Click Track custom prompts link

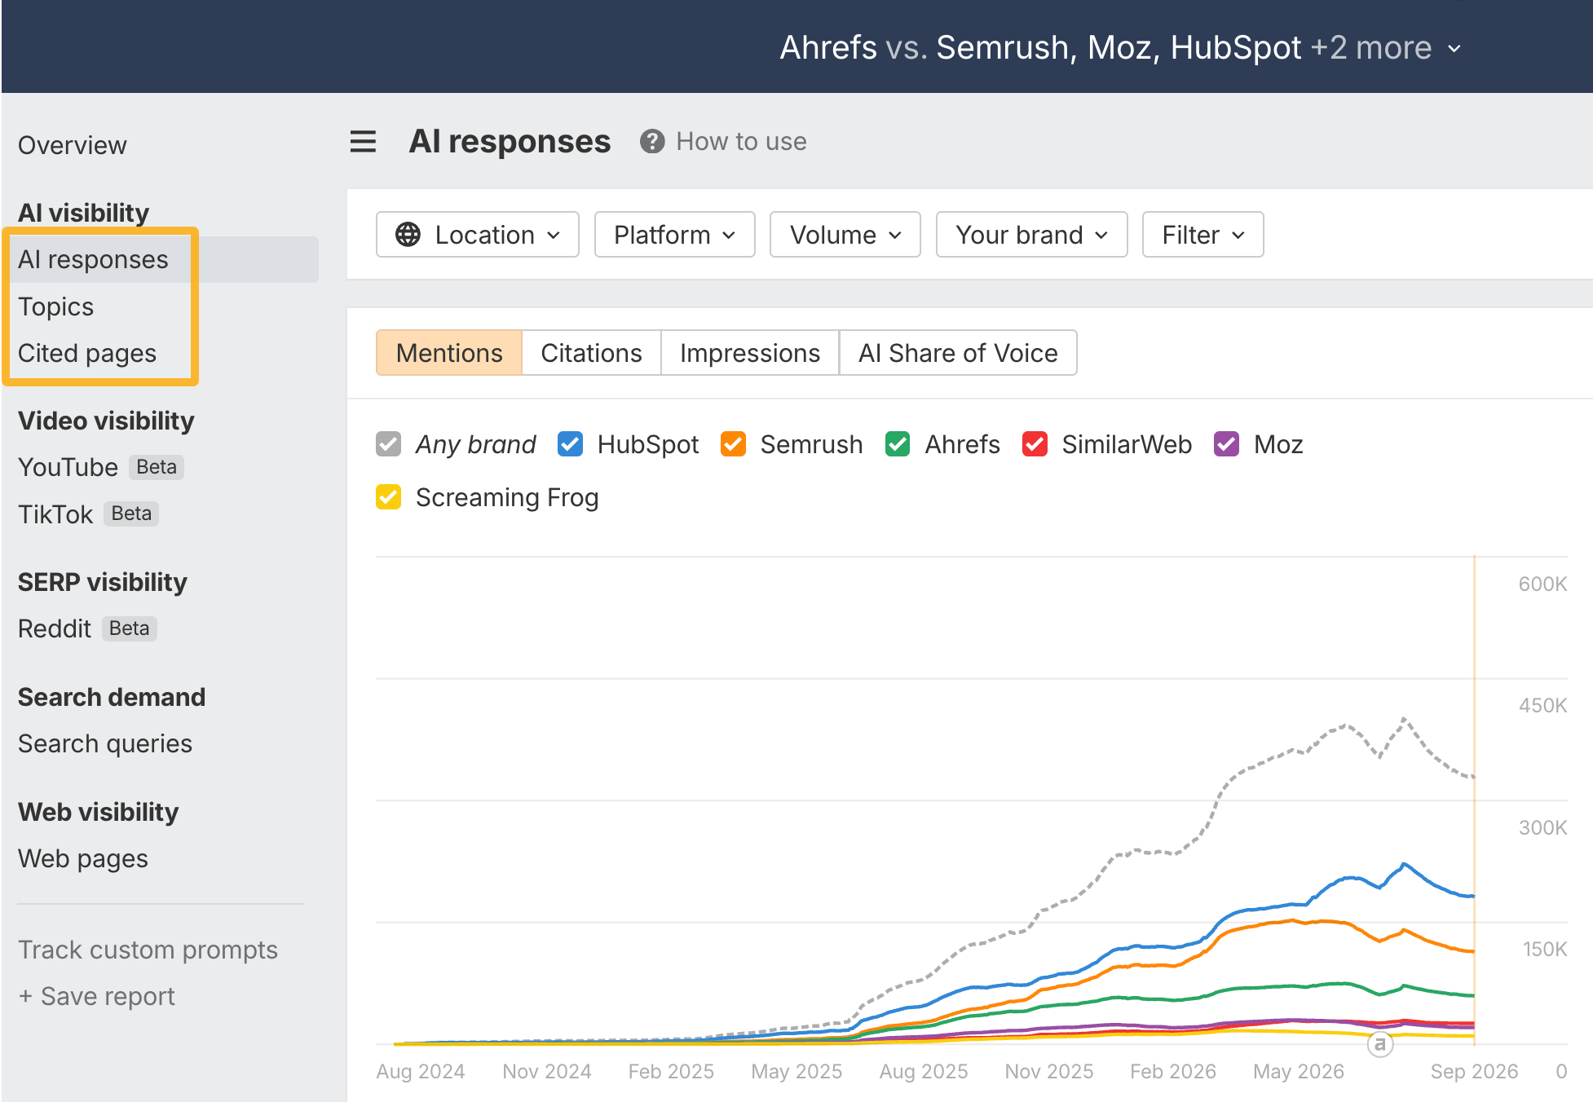pyautogui.click(x=148, y=950)
